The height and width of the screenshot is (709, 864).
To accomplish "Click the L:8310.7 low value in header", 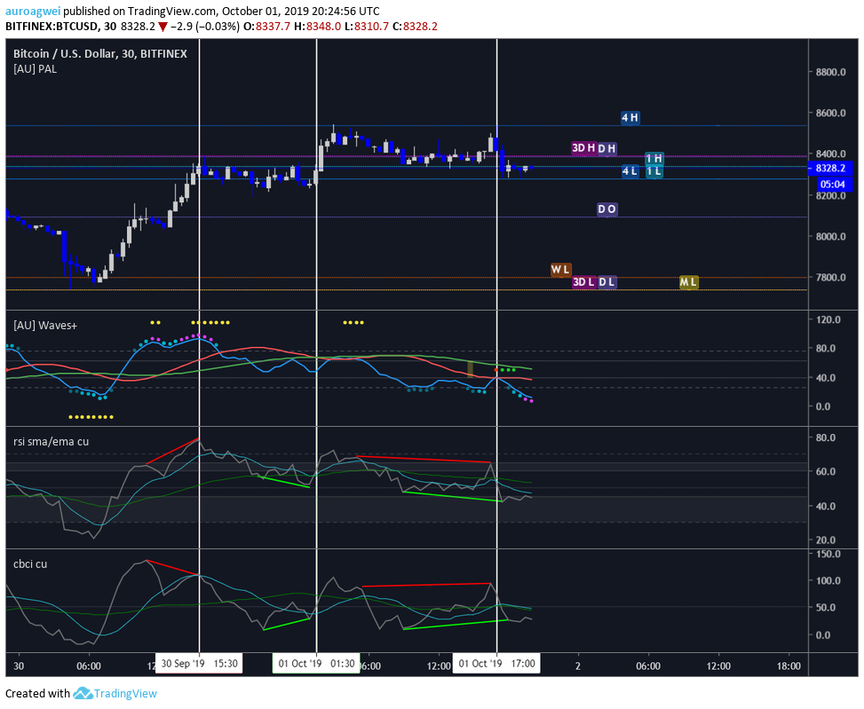I will point(367,27).
